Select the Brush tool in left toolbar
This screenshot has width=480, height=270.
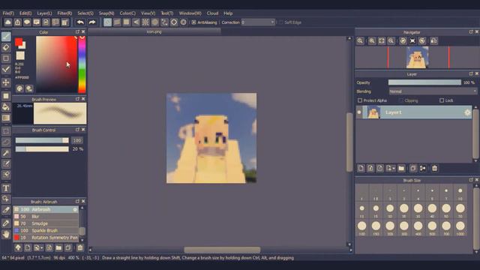[6, 37]
